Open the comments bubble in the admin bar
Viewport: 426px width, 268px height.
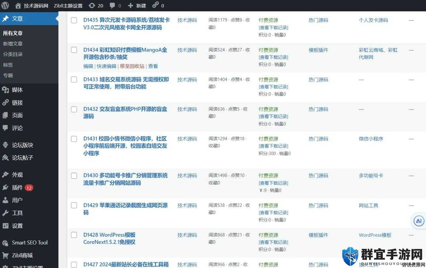point(113,5)
